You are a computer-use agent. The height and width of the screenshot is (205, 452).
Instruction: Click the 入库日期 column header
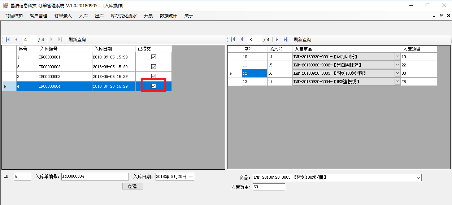(x=114, y=49)
